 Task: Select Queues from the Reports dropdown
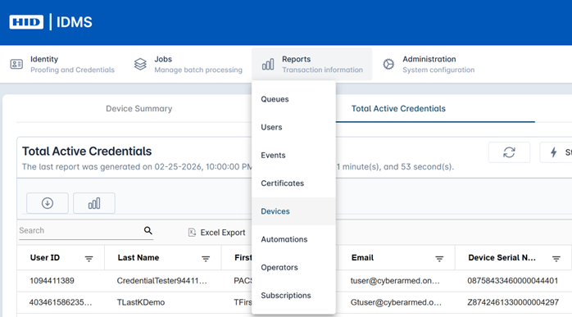coord(293,99)
